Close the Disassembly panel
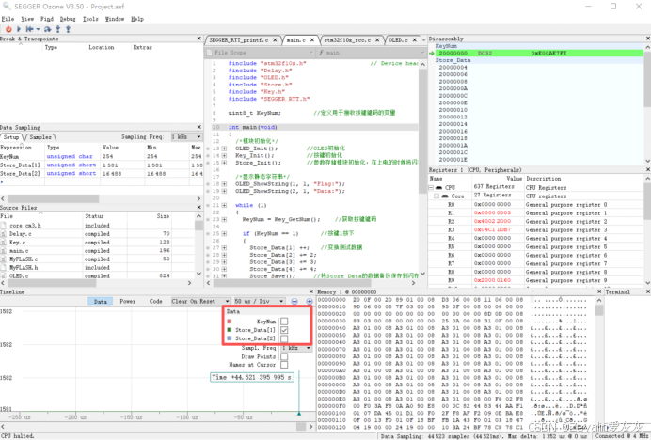The width and height of the screenshot is (651, 440). [647, 39]
